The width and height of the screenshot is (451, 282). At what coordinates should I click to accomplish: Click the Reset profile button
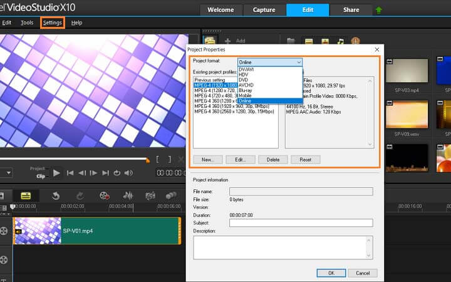coord(306,159)
